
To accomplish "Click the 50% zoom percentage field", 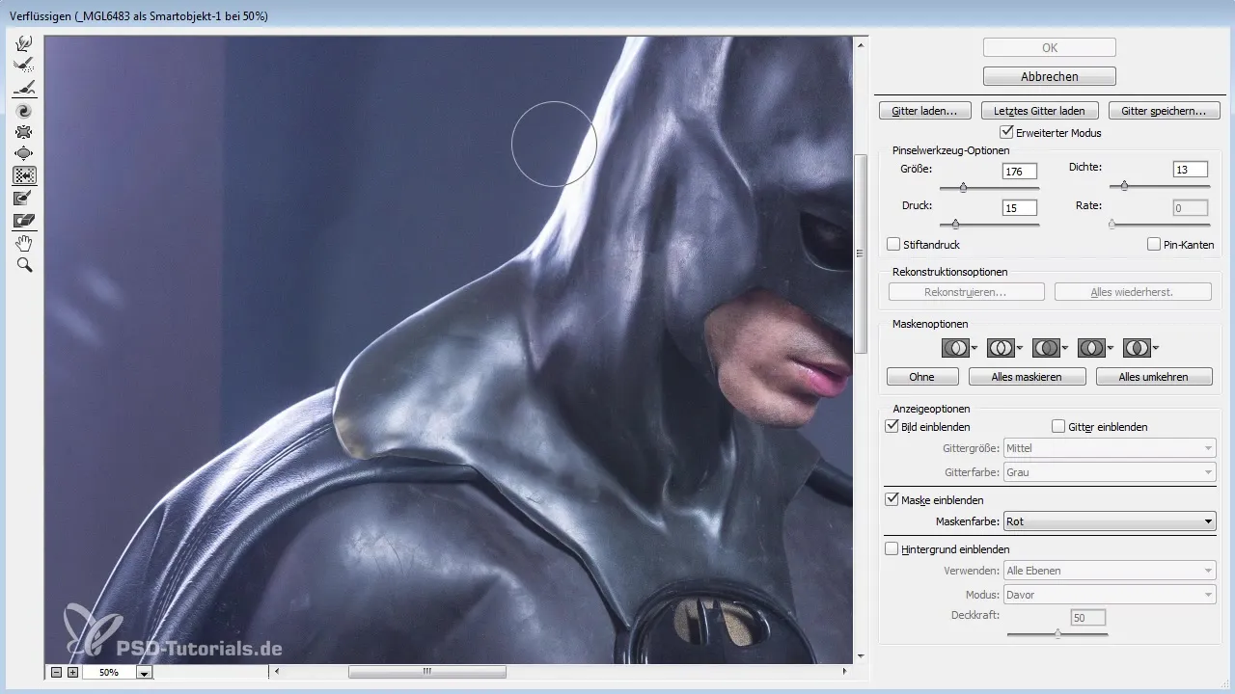I will click(108, 673).
